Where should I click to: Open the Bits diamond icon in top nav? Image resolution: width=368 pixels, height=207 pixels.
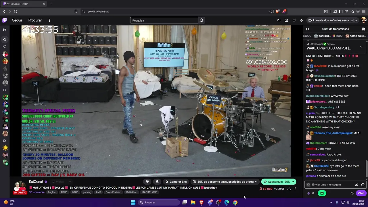302,20
